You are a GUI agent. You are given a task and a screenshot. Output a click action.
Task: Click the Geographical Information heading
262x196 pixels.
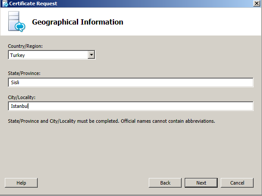[x=78, y=22]
